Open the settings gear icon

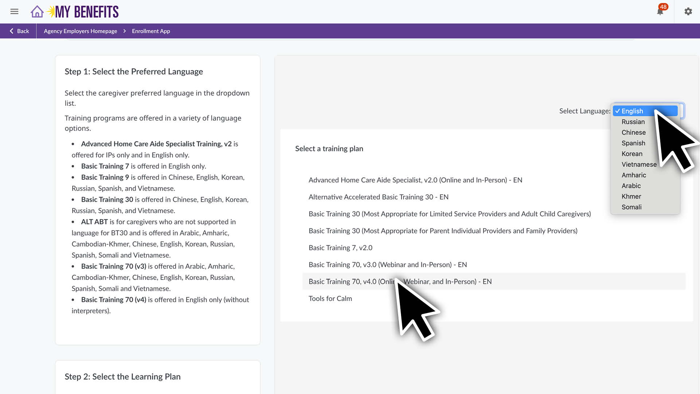coord(688,11)
